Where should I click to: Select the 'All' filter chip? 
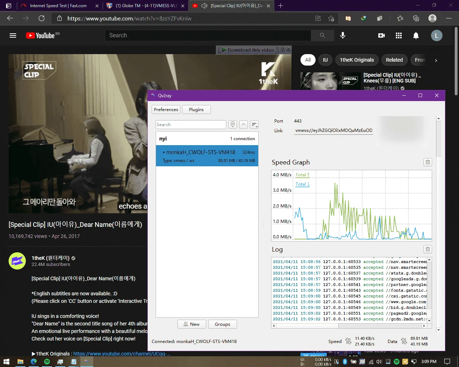308,60
